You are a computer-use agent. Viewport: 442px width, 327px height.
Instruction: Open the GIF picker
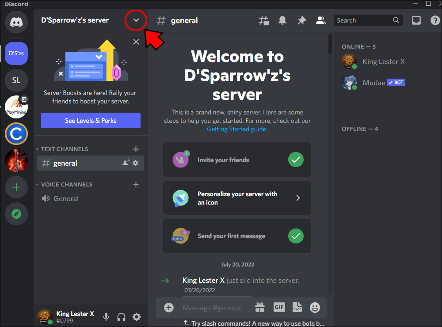point(279,307)
